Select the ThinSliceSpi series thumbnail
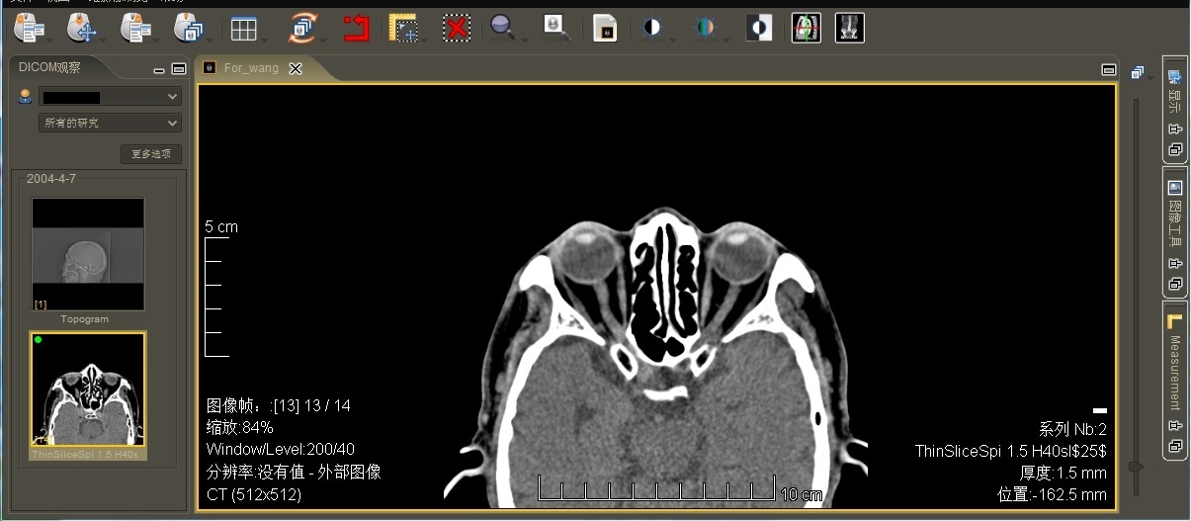 [x=88, y=390]
